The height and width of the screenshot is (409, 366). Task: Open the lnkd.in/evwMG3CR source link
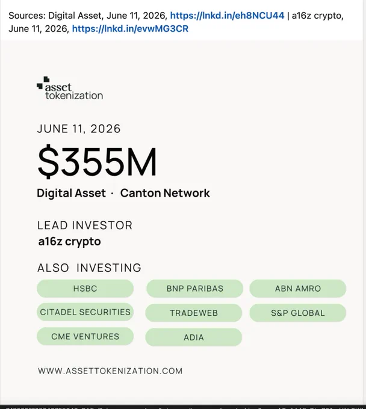(130, 29)
